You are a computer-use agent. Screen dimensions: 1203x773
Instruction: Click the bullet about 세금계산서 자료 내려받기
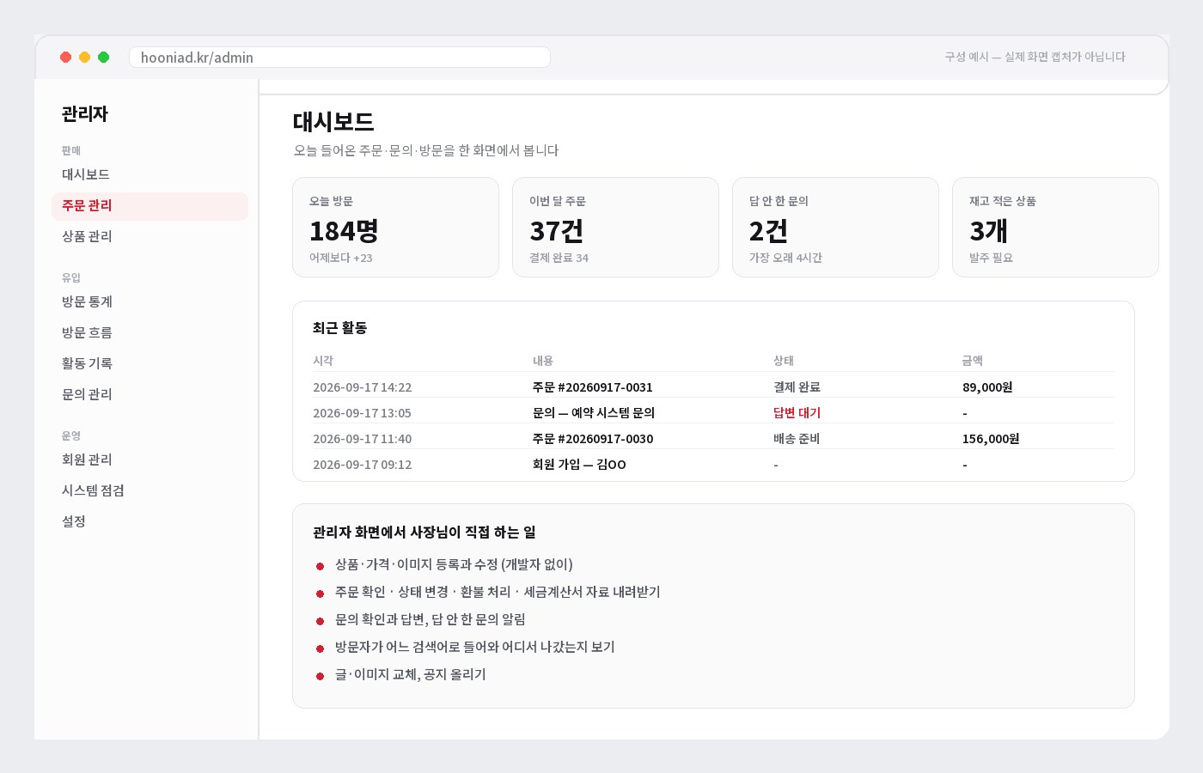(498, 592)
